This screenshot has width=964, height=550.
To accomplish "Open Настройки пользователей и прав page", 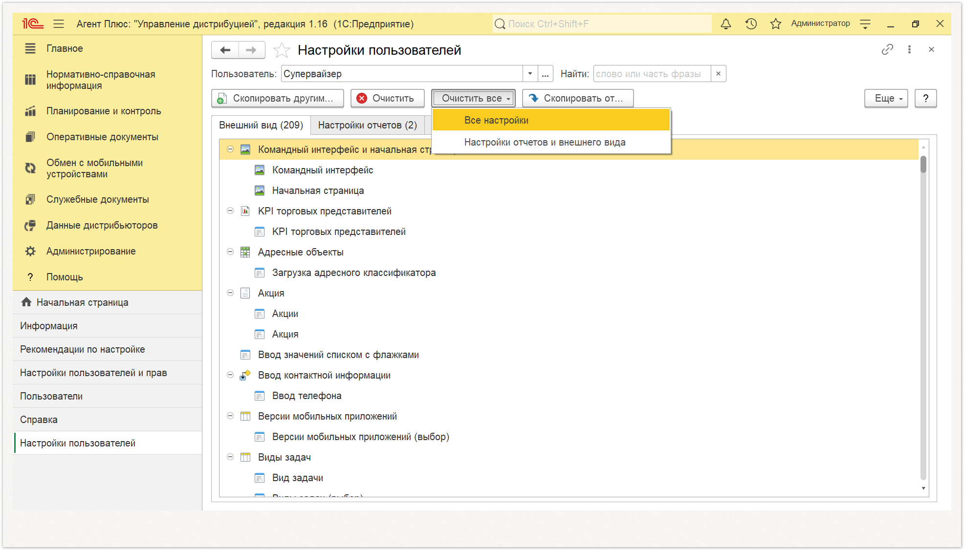I will pyautogui.click(x=108, y=373).
